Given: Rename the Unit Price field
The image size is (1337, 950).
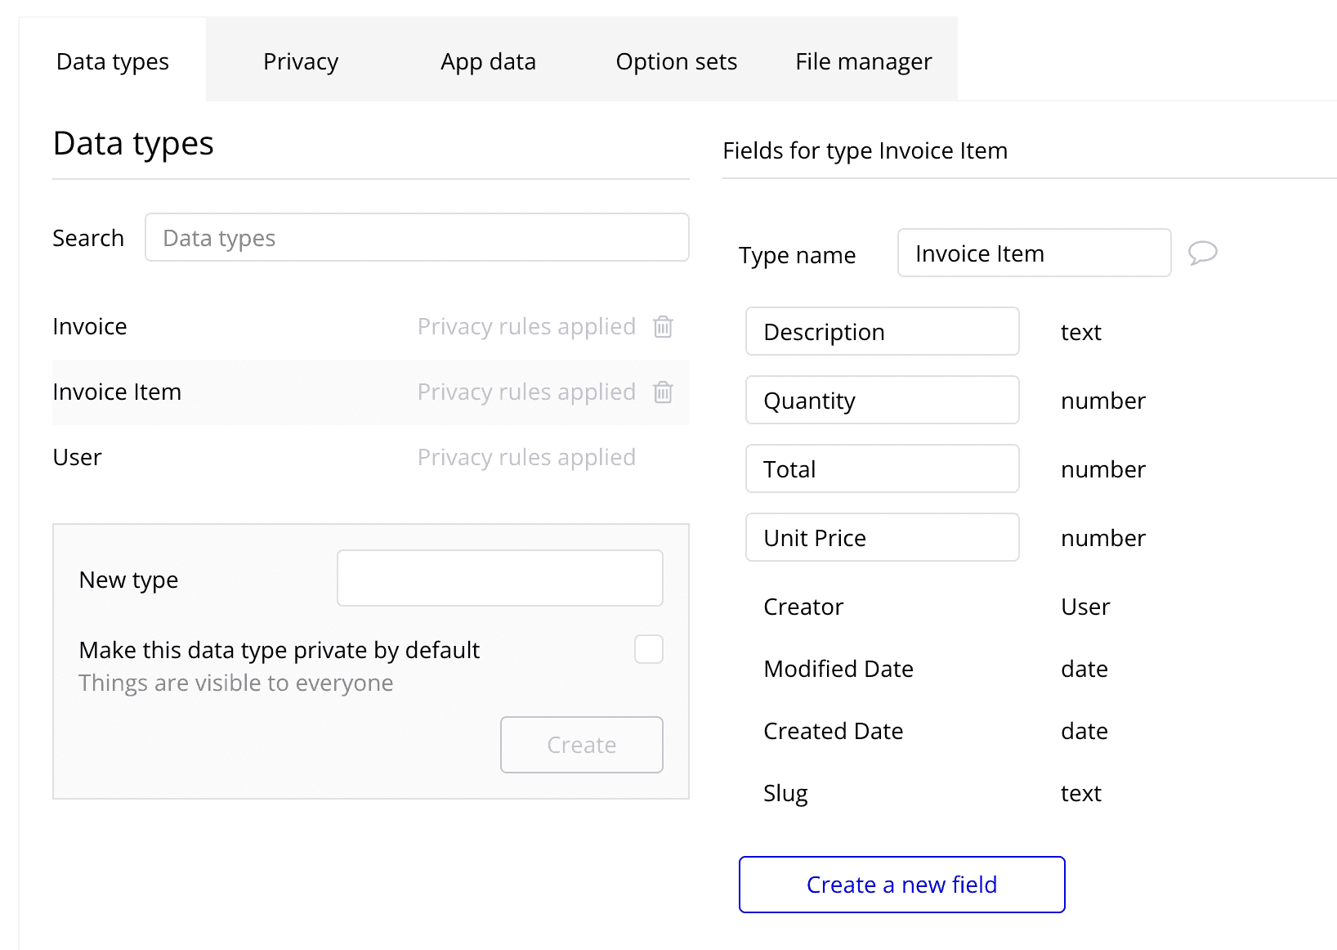Looking at the screenshot, I should click(x=882, y=538).
